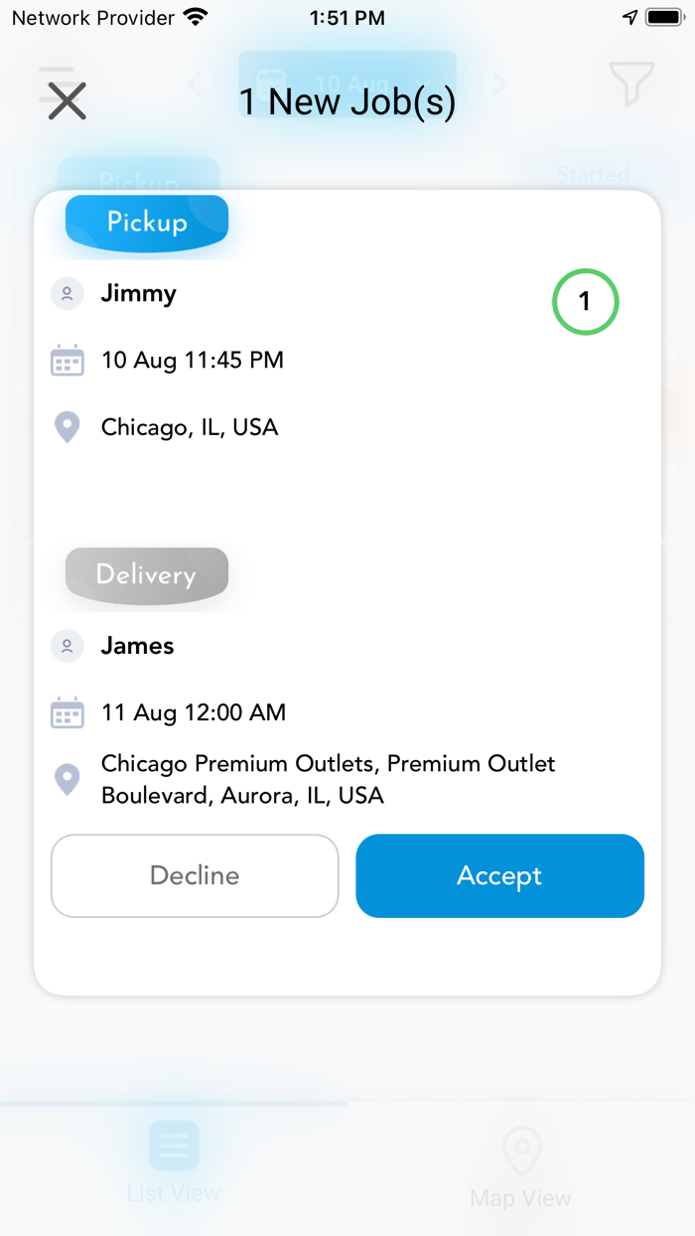Decline the new job
The width and height of the screenshot is (695, 1236).
pyautogui.click(x=195, y=875)
